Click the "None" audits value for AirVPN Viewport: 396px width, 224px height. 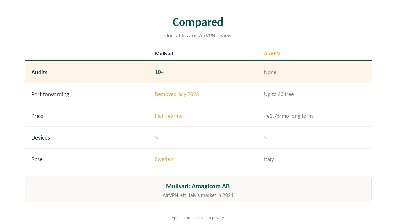coord(270,72)
